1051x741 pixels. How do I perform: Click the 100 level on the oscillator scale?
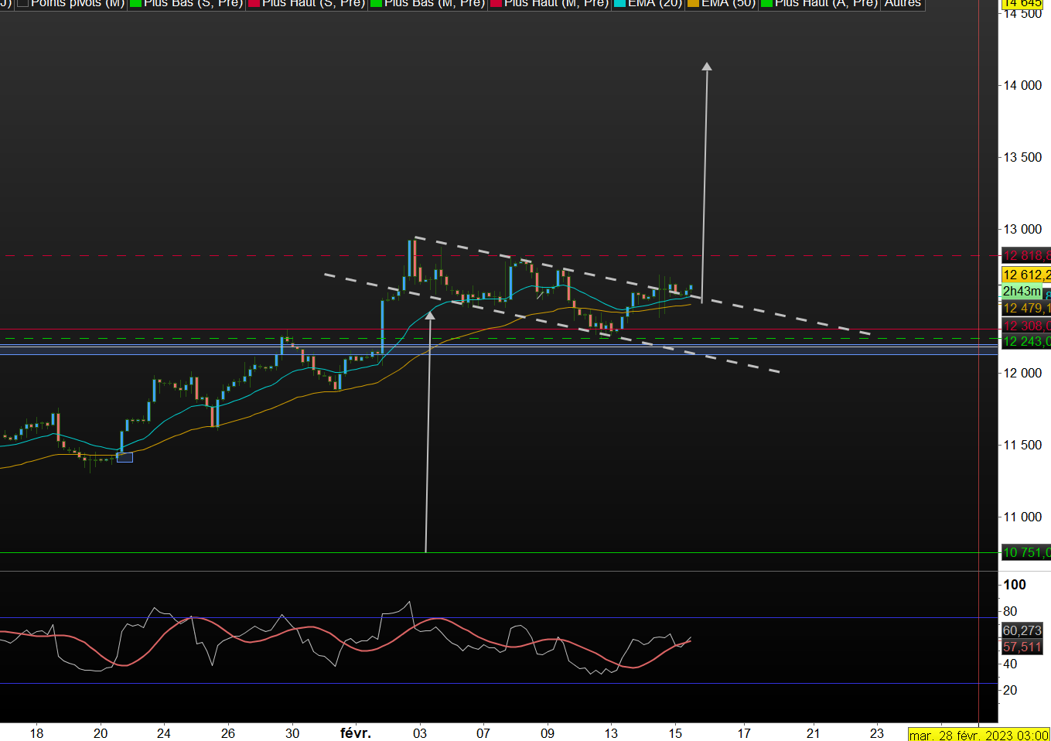(1015, 585)
